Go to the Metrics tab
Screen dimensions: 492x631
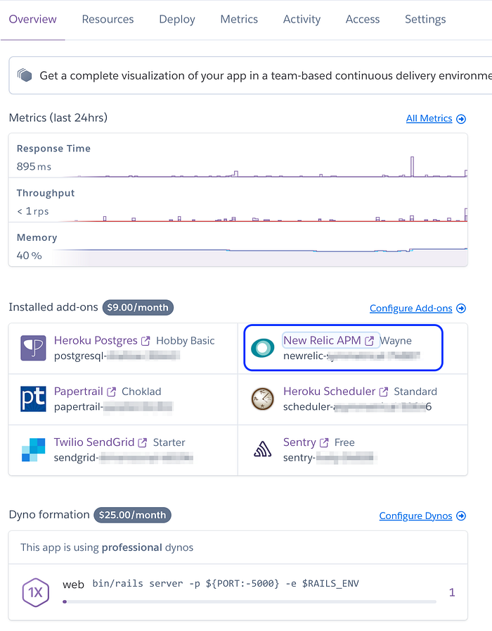pyautogui.click(x=239, y=19)
